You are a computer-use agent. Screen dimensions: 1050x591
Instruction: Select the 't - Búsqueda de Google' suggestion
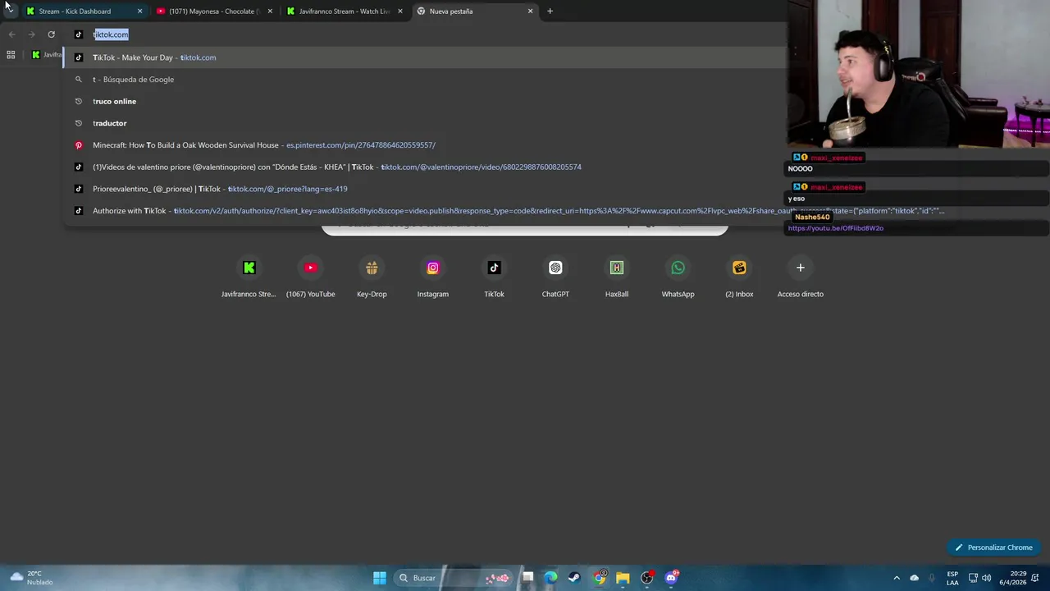click(x=425, y=80)
